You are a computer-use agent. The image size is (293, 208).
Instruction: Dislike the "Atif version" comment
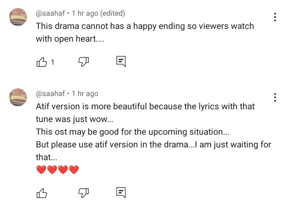click(x=83, y=193)
